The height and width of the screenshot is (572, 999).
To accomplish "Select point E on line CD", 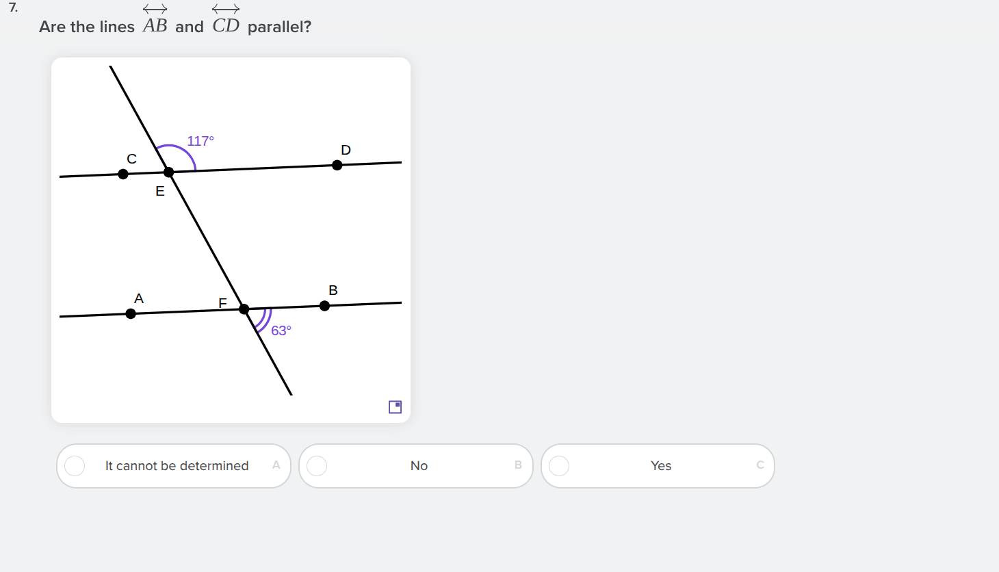I will coord(168,172).
